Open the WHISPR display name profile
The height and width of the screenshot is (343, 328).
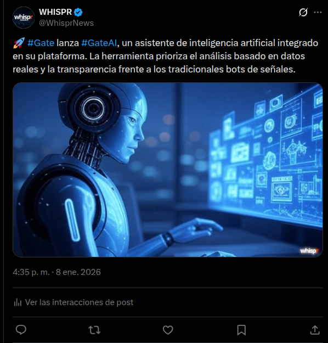(55, 12)
